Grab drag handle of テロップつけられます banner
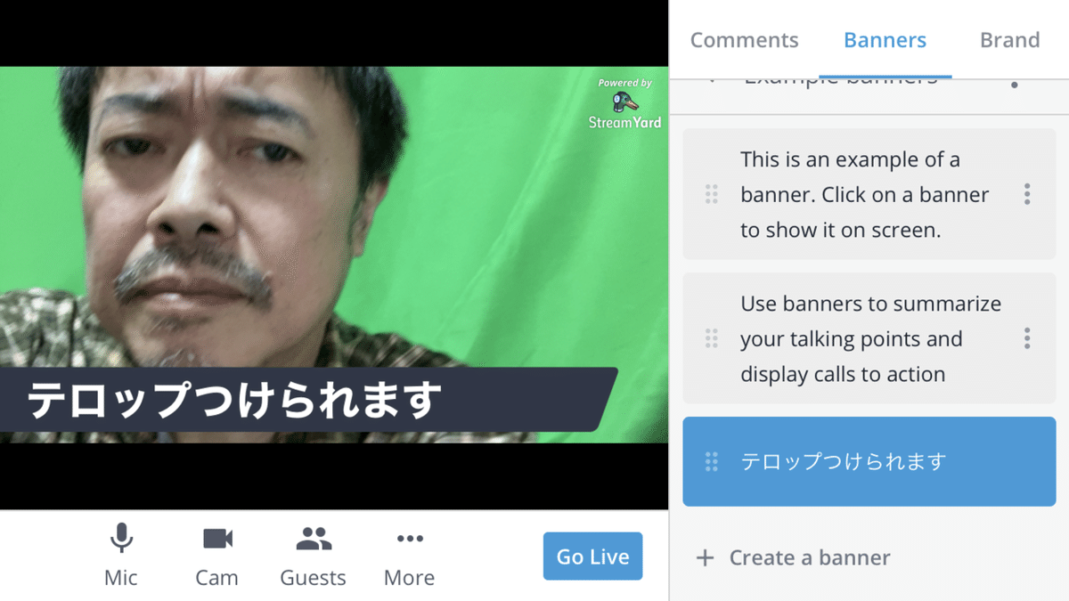This screenshot has height=601, width=1069. (x=711, y=461)
